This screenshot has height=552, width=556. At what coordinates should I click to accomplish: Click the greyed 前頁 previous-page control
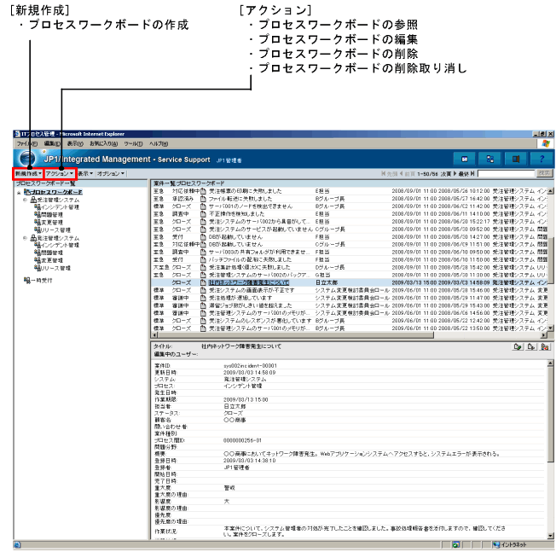pos(408,174)
